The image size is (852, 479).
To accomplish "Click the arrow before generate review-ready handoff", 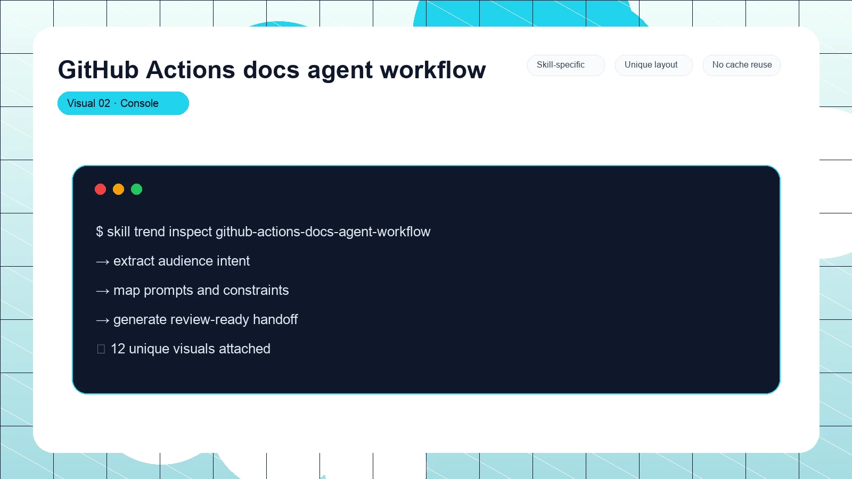I will [103, 320].
